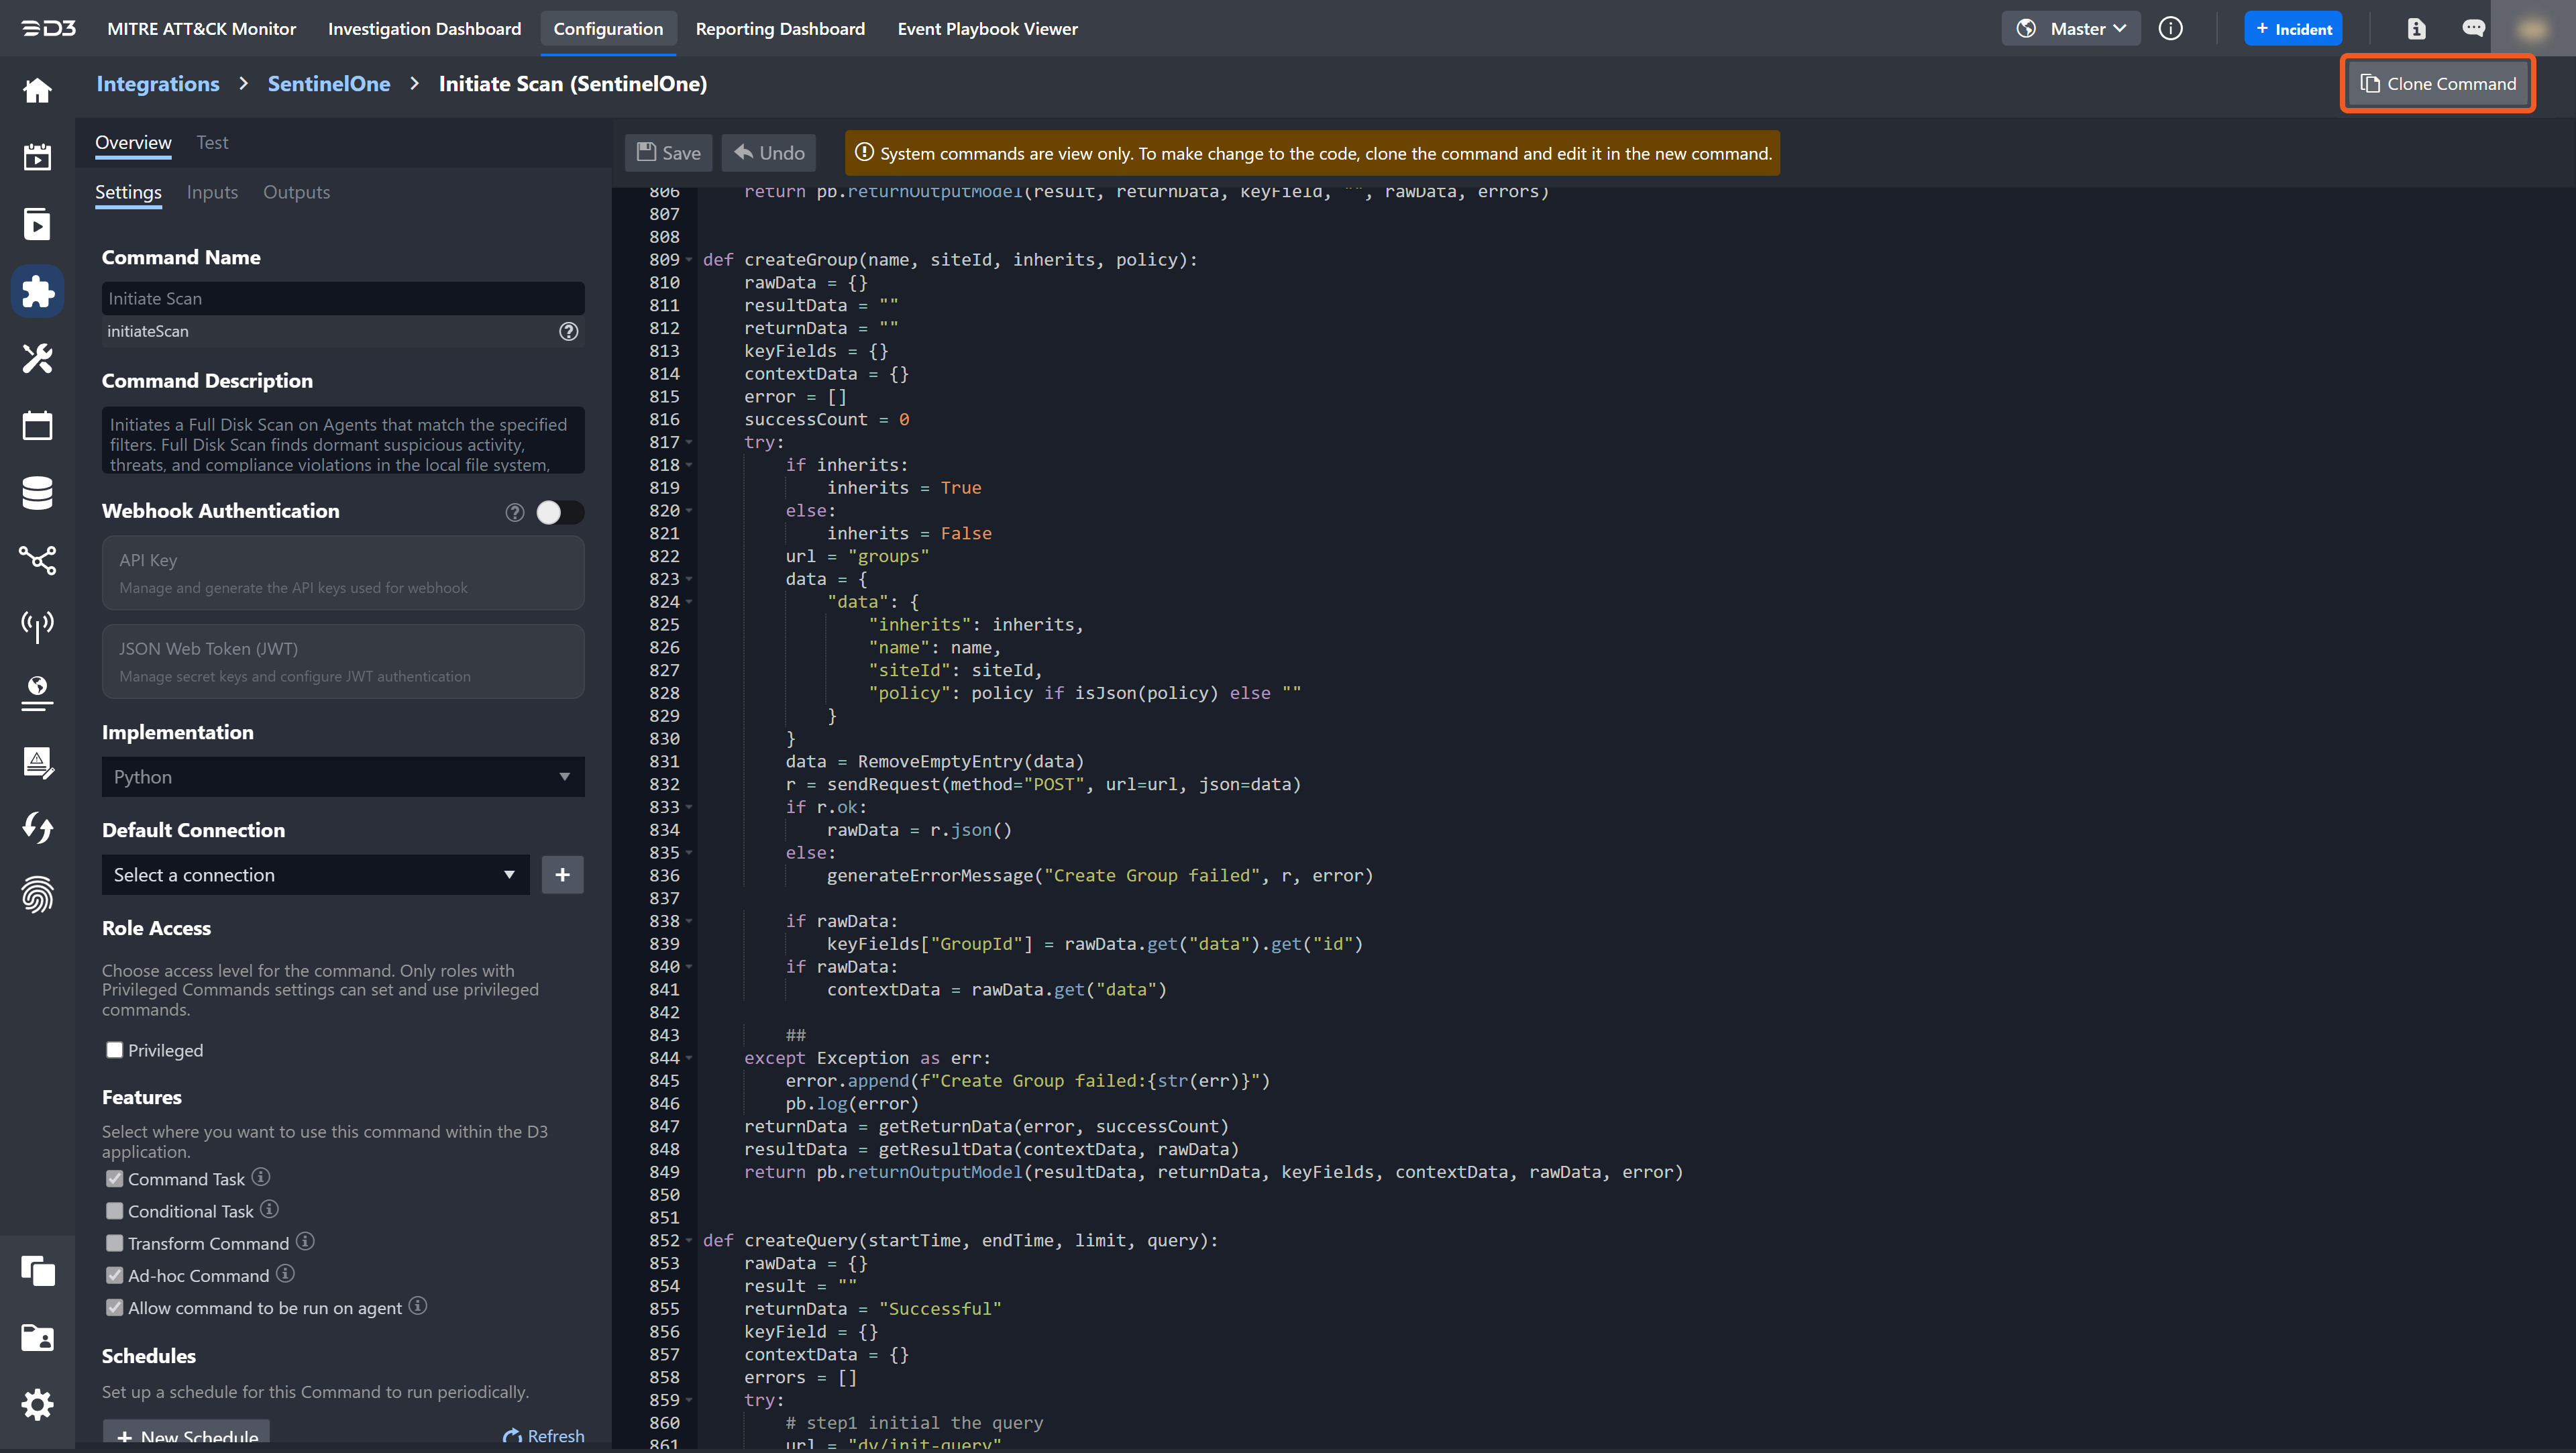Switch to the Inputs tab
The image size is (2576, 1453).
(x=212, y=192)
